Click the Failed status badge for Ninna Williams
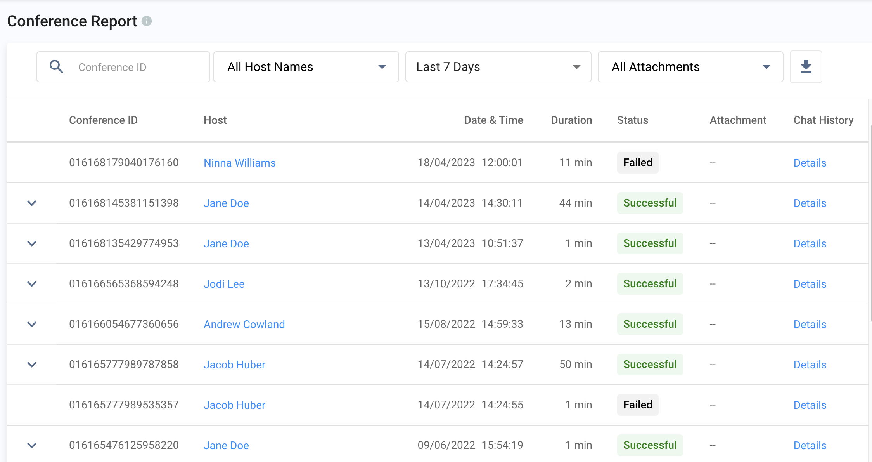 point(637,163)
